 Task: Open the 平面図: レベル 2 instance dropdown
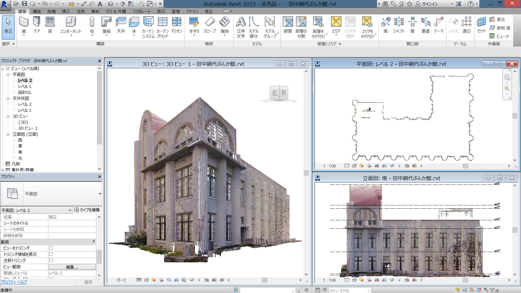69,210
